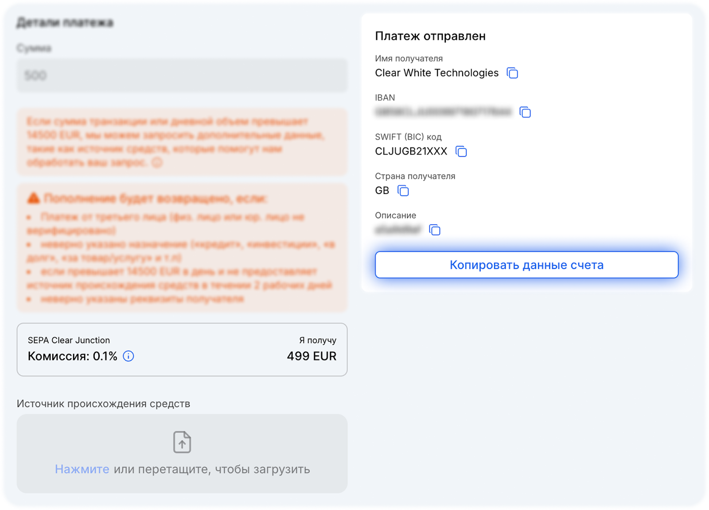709x510 pixels.
Task: Click the source of funds upload drop zone text
Action: click(x=182, y=469)
